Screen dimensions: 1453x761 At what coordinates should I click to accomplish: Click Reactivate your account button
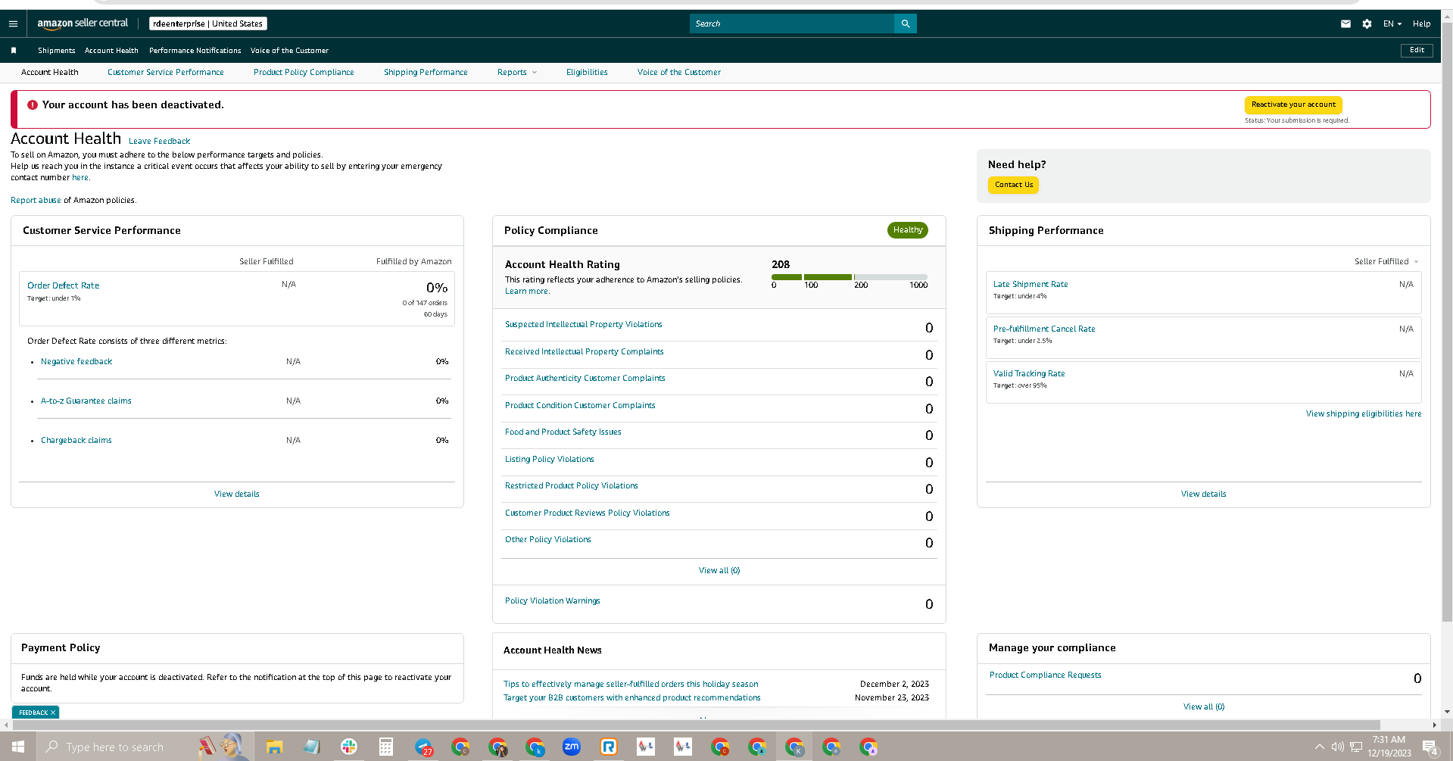1293,104
